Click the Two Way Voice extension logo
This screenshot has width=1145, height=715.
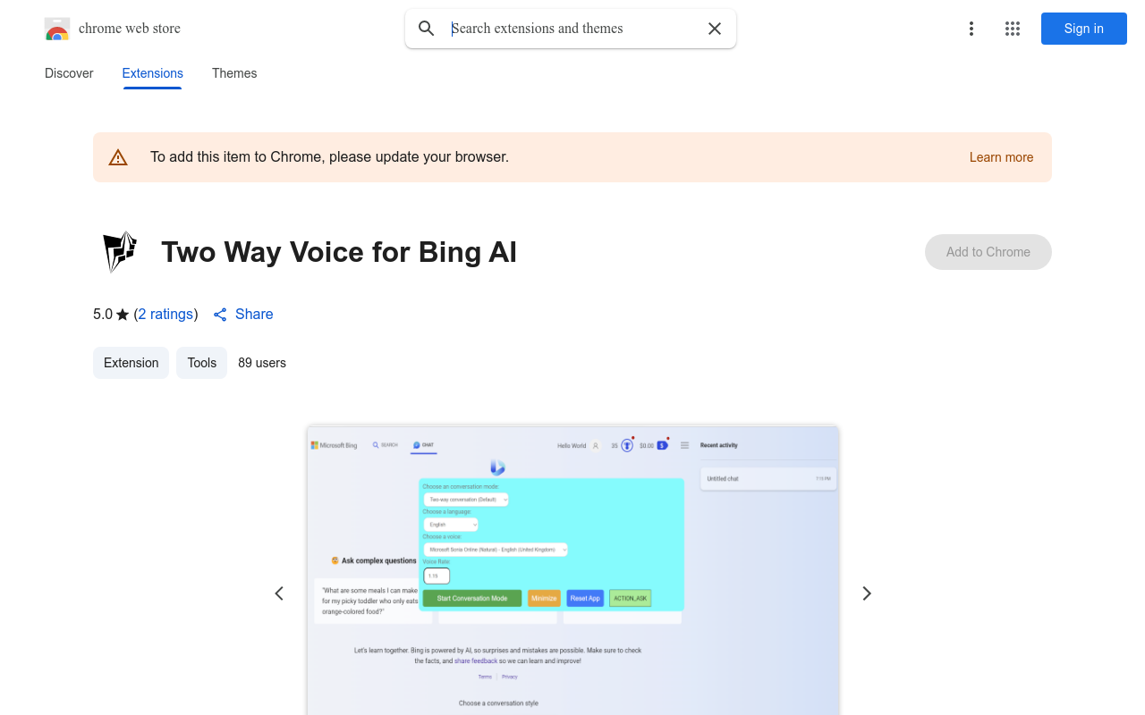point(119,252)
